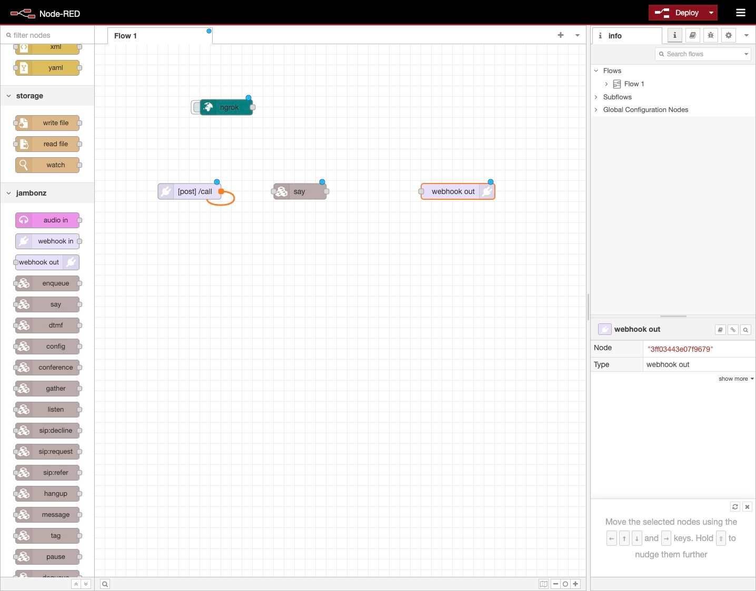
Task: Select the say palette node
Action: (x=47, y=304)
